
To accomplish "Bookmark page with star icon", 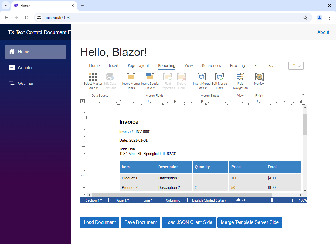I will [x=305, y=18].
